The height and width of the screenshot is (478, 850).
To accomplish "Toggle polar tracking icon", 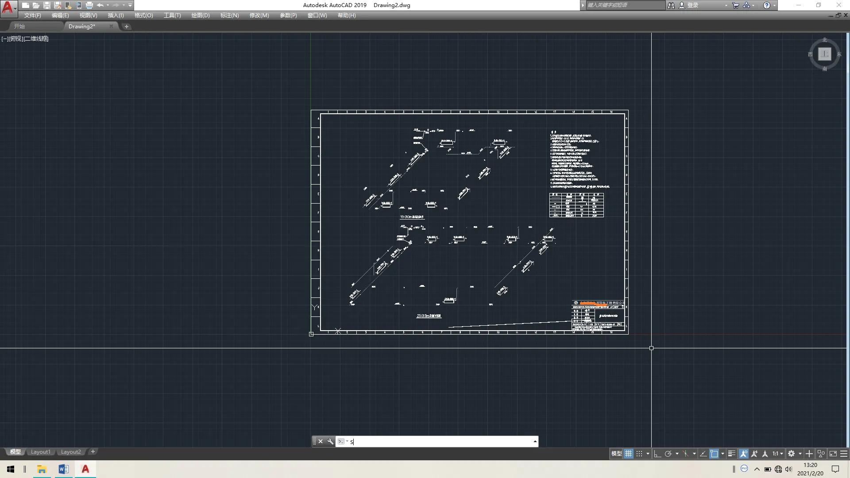I will point(668,454).
